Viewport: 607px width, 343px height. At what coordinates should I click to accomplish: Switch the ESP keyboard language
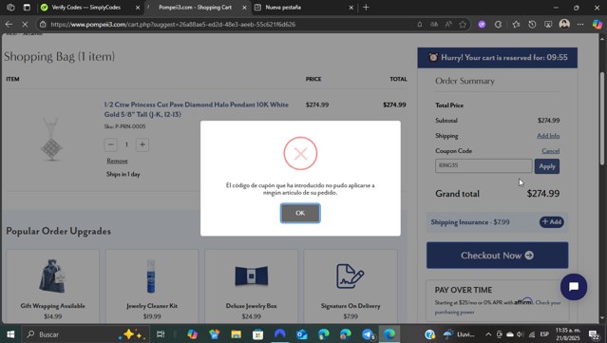point(544,334)
